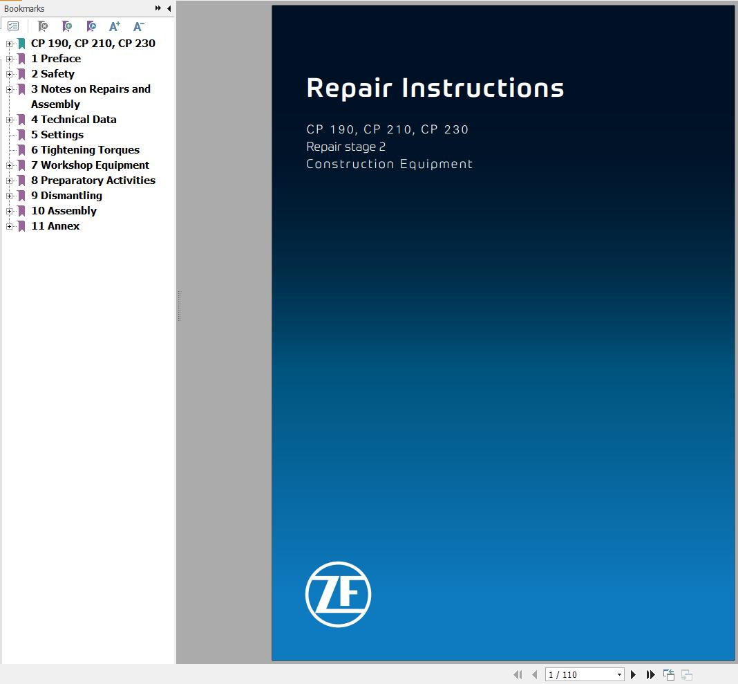The width and height of the screenshot is (738, 684).
Task: Decrease bookmark text size with A-
Action: 138,26
